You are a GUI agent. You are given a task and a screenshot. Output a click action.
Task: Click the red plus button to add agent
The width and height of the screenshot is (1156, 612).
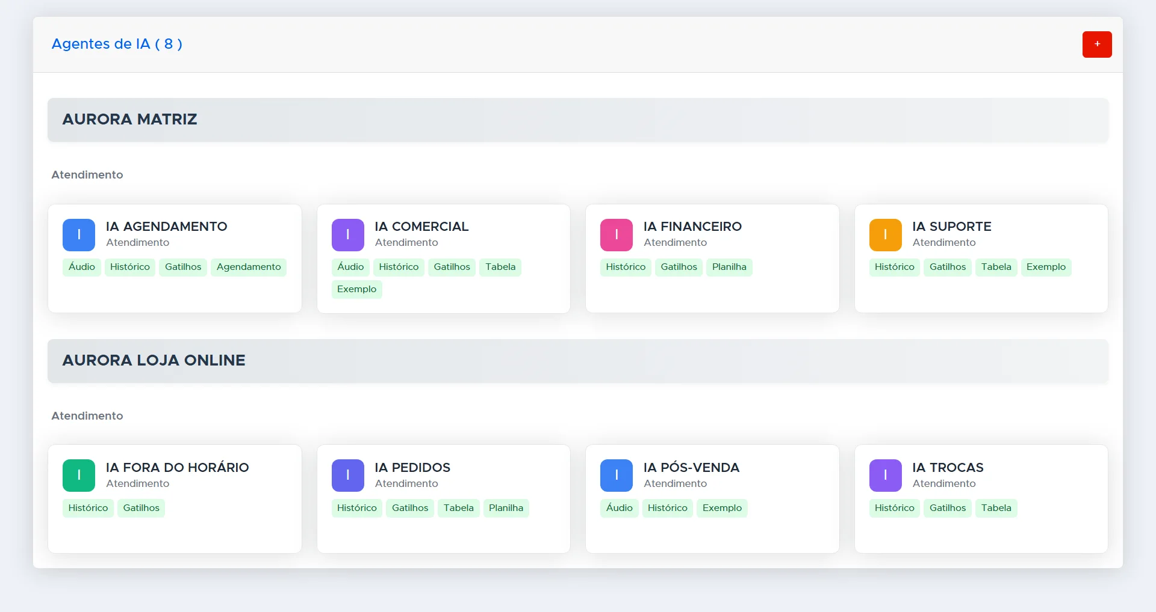(1097, 44)
